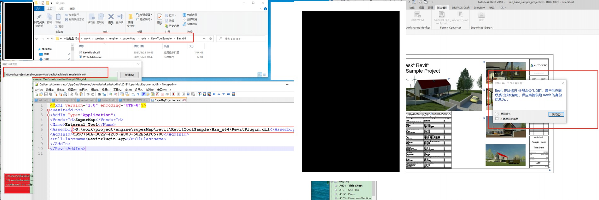Click the Paste (粘贴) icon in Explorer ribbon
599x200 pixels.
(58, 19)
